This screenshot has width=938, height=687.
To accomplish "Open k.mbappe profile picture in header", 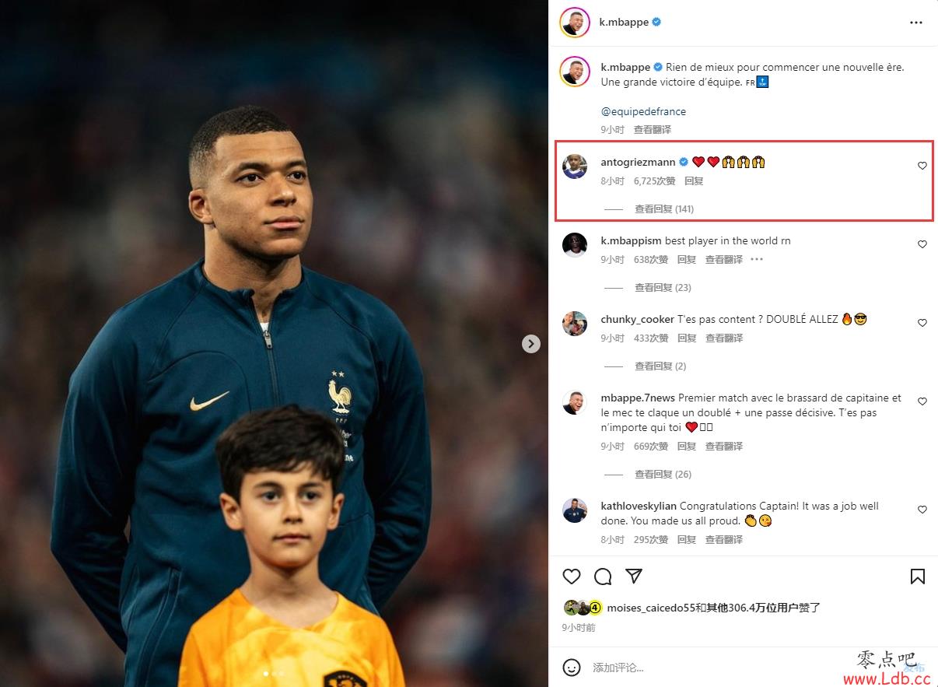I will (x=575, y=23).
